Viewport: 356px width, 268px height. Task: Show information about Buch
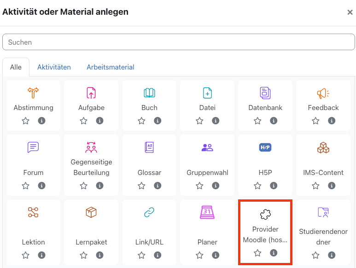pos(158,121)
